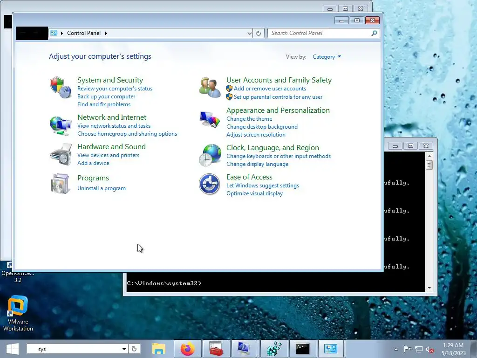Screen dimensions: 477x358
Task: Click Uninstall a program
Action: (x=101, y=188)
